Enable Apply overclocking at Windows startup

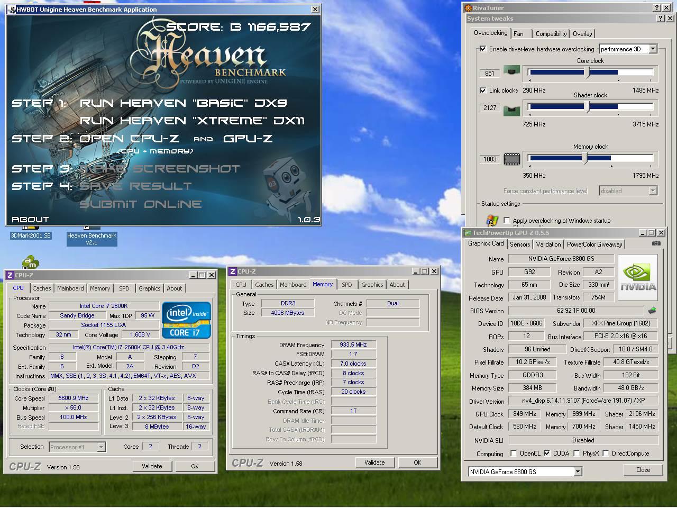click(x=507, y=220)
